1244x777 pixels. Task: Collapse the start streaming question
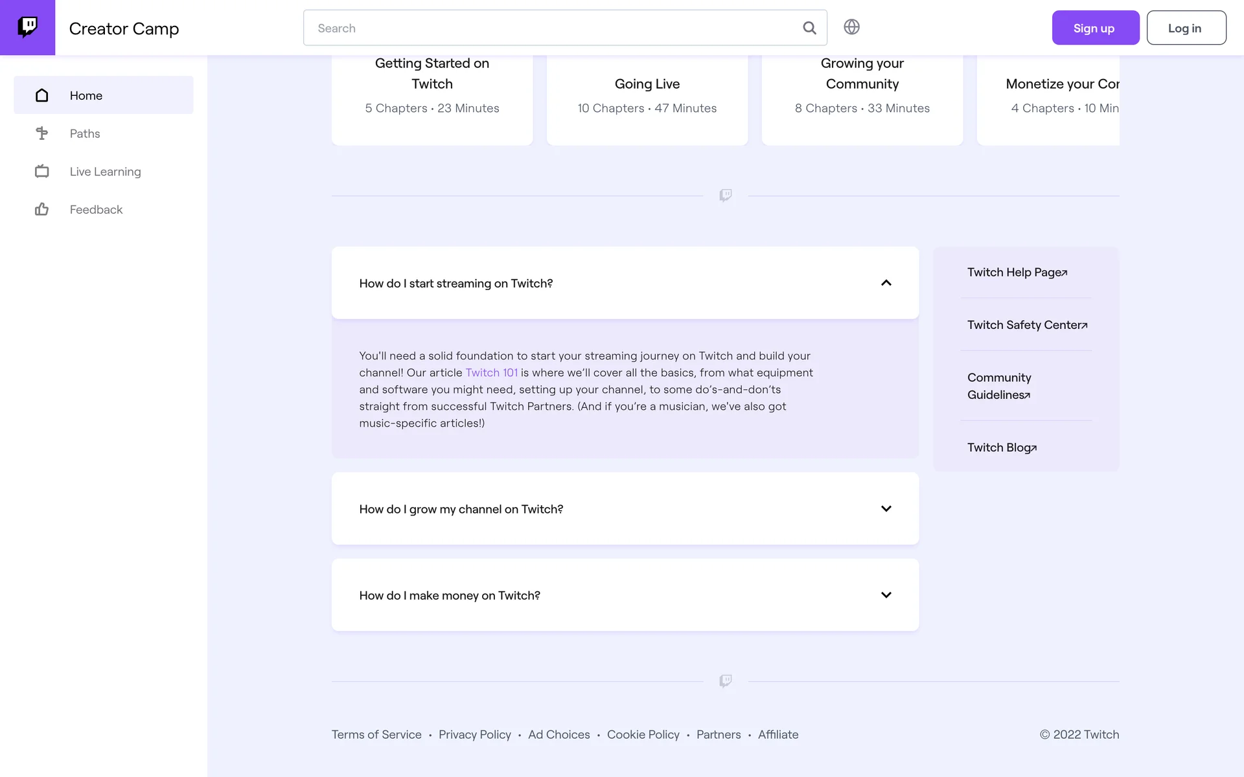click(x=886, y=283)
